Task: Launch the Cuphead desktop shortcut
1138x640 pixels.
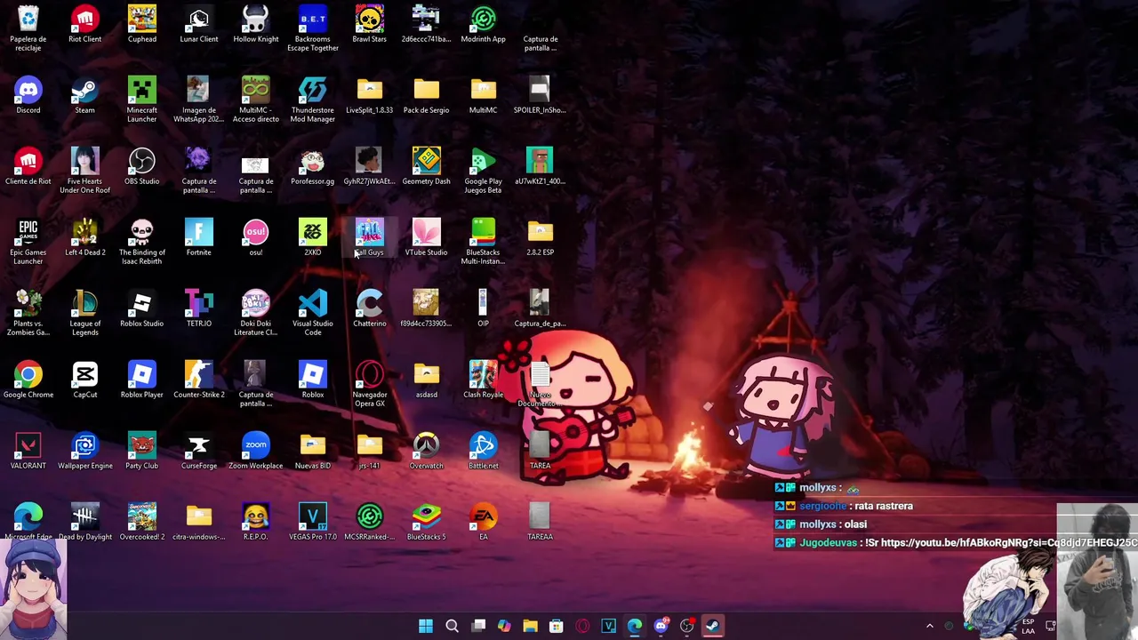Action: [142, 24]
